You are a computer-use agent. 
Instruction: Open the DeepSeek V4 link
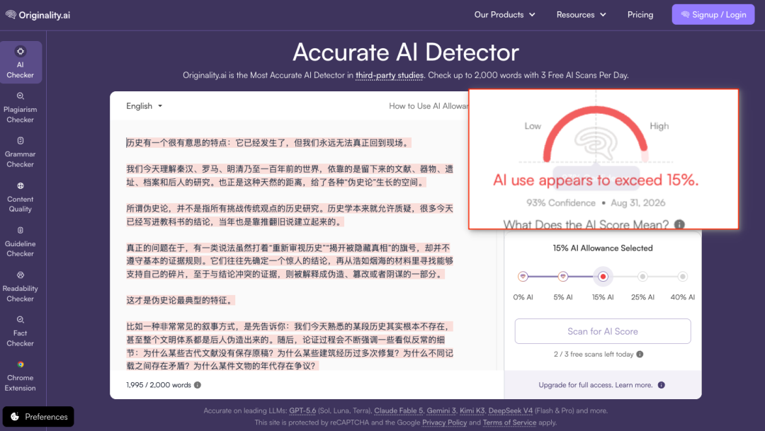[510, 410]
